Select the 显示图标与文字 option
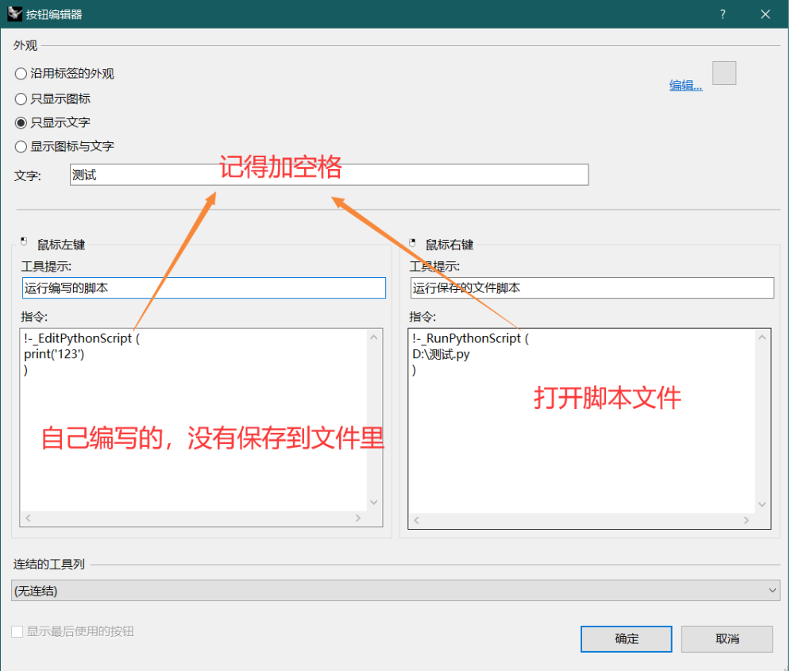The width and height of the screenshot is (791, 671). [x=21, y=146]
